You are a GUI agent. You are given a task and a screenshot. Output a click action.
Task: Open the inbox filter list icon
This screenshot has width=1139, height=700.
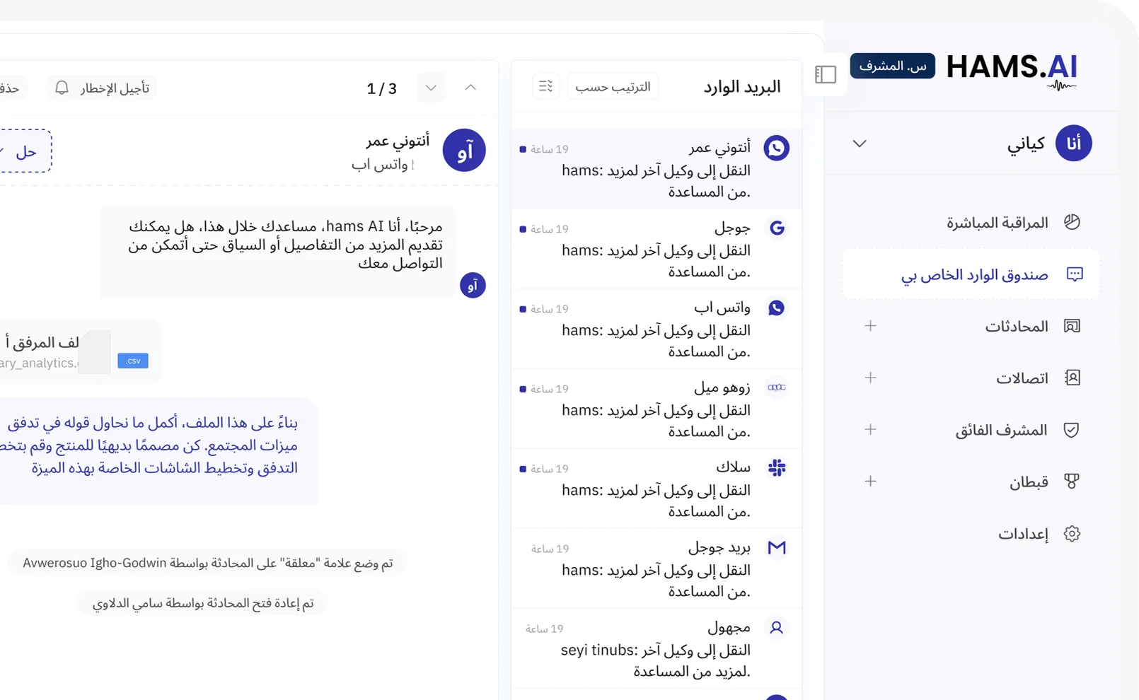pyautogui.click(x=545, y=86)
